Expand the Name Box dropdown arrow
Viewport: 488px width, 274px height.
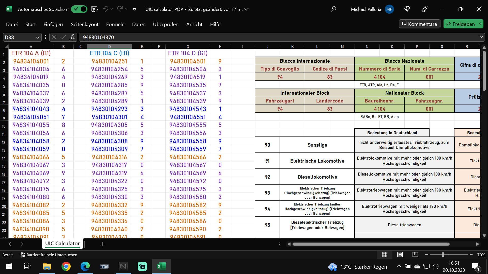click(38, 37)
